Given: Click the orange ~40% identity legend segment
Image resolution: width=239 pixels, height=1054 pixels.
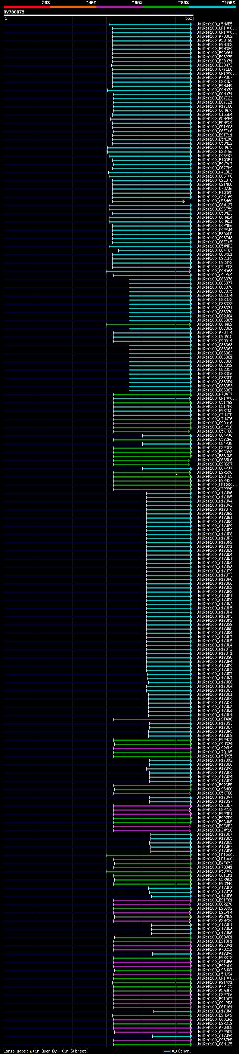Looking at the screenshot, I should 73,7.
